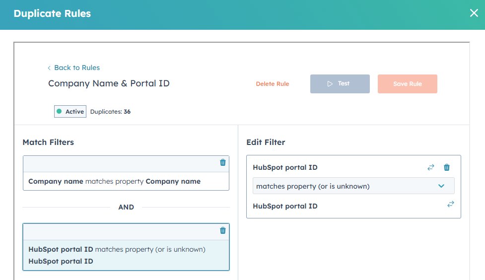
Task: Open the matches property (or is unknown) dropdown
Action: [x=353, y=186]
